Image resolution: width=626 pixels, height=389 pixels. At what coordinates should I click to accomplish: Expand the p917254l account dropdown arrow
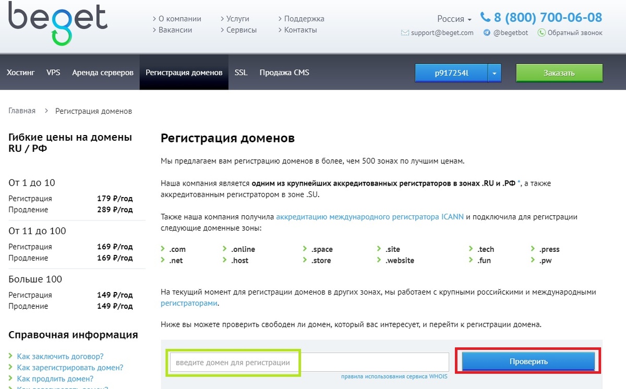tap(495, 74)
